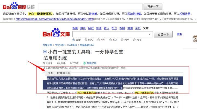Open the wenku.baidu.com source URL link
Screen dimensions: 197x109
[55, 19]
